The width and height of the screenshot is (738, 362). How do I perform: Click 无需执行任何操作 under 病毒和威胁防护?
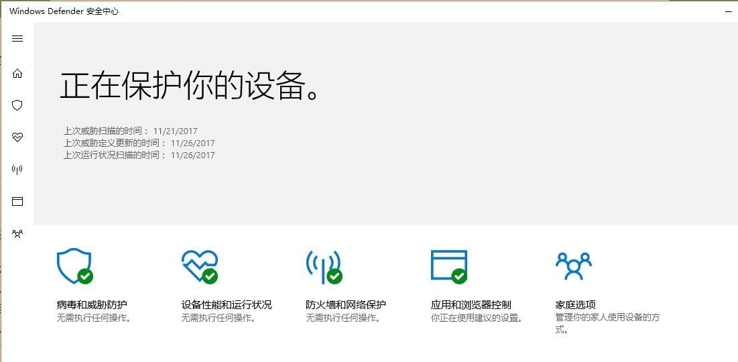pyautogui.click(x=94, y=318)
